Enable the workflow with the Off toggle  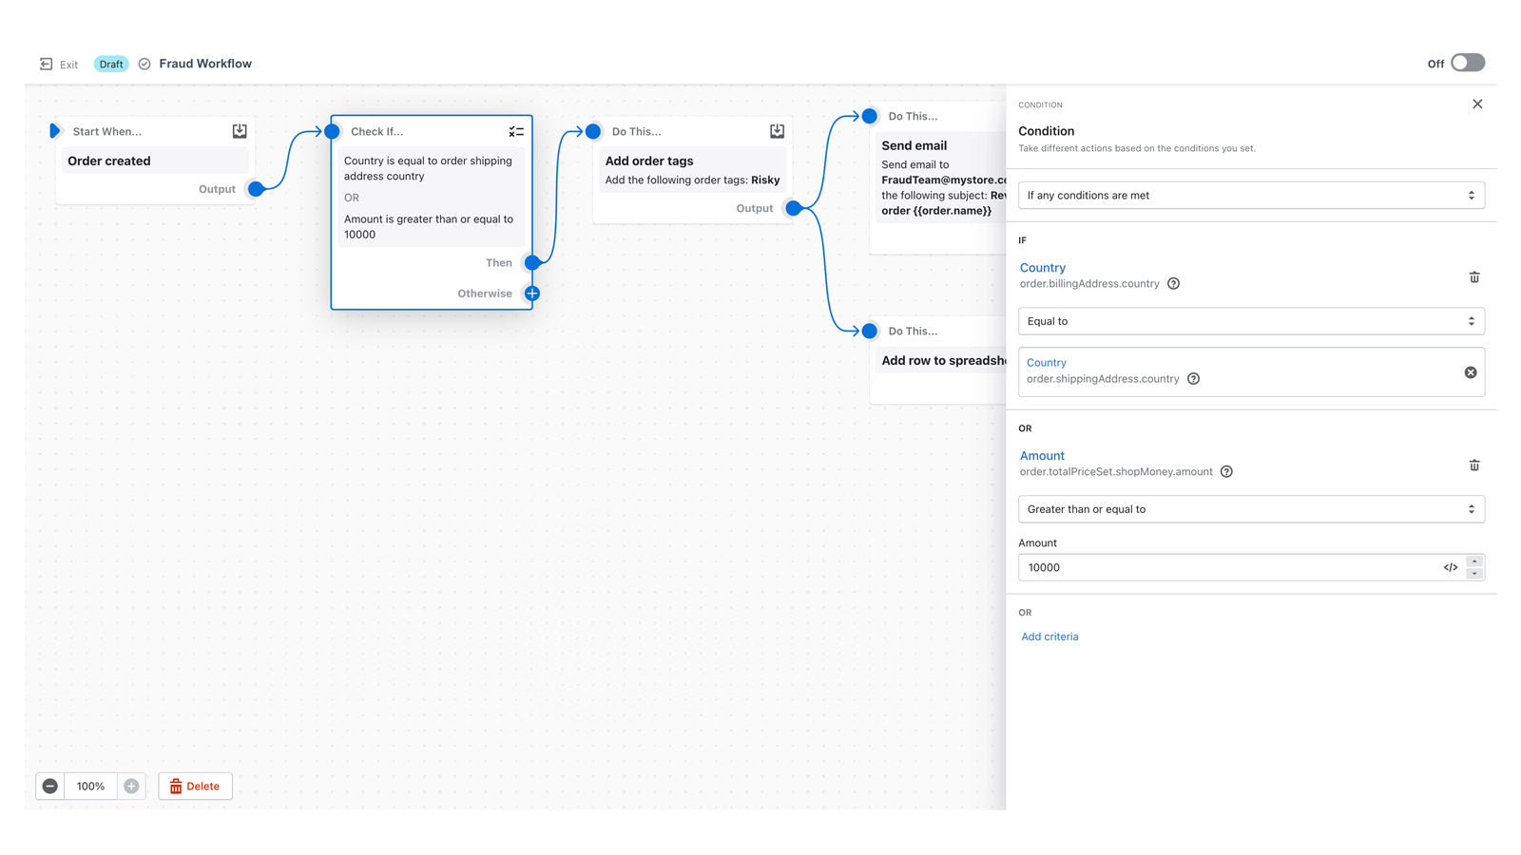click(x=1467, y=63)
